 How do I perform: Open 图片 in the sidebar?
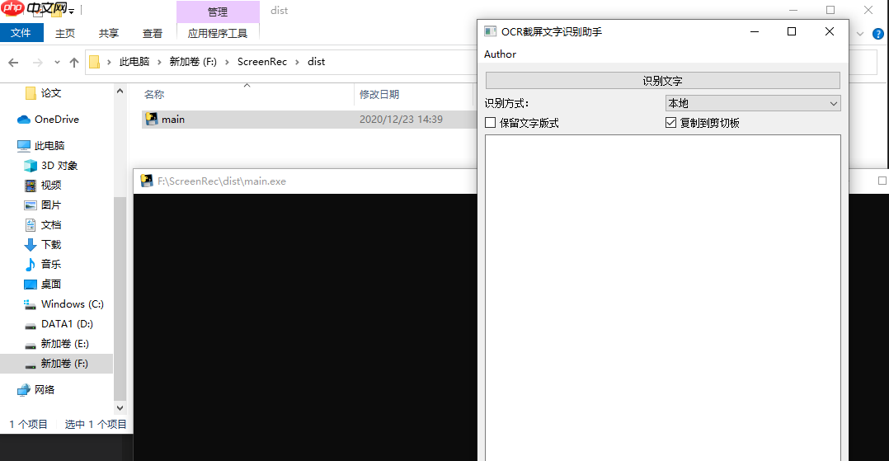(51, 205)
